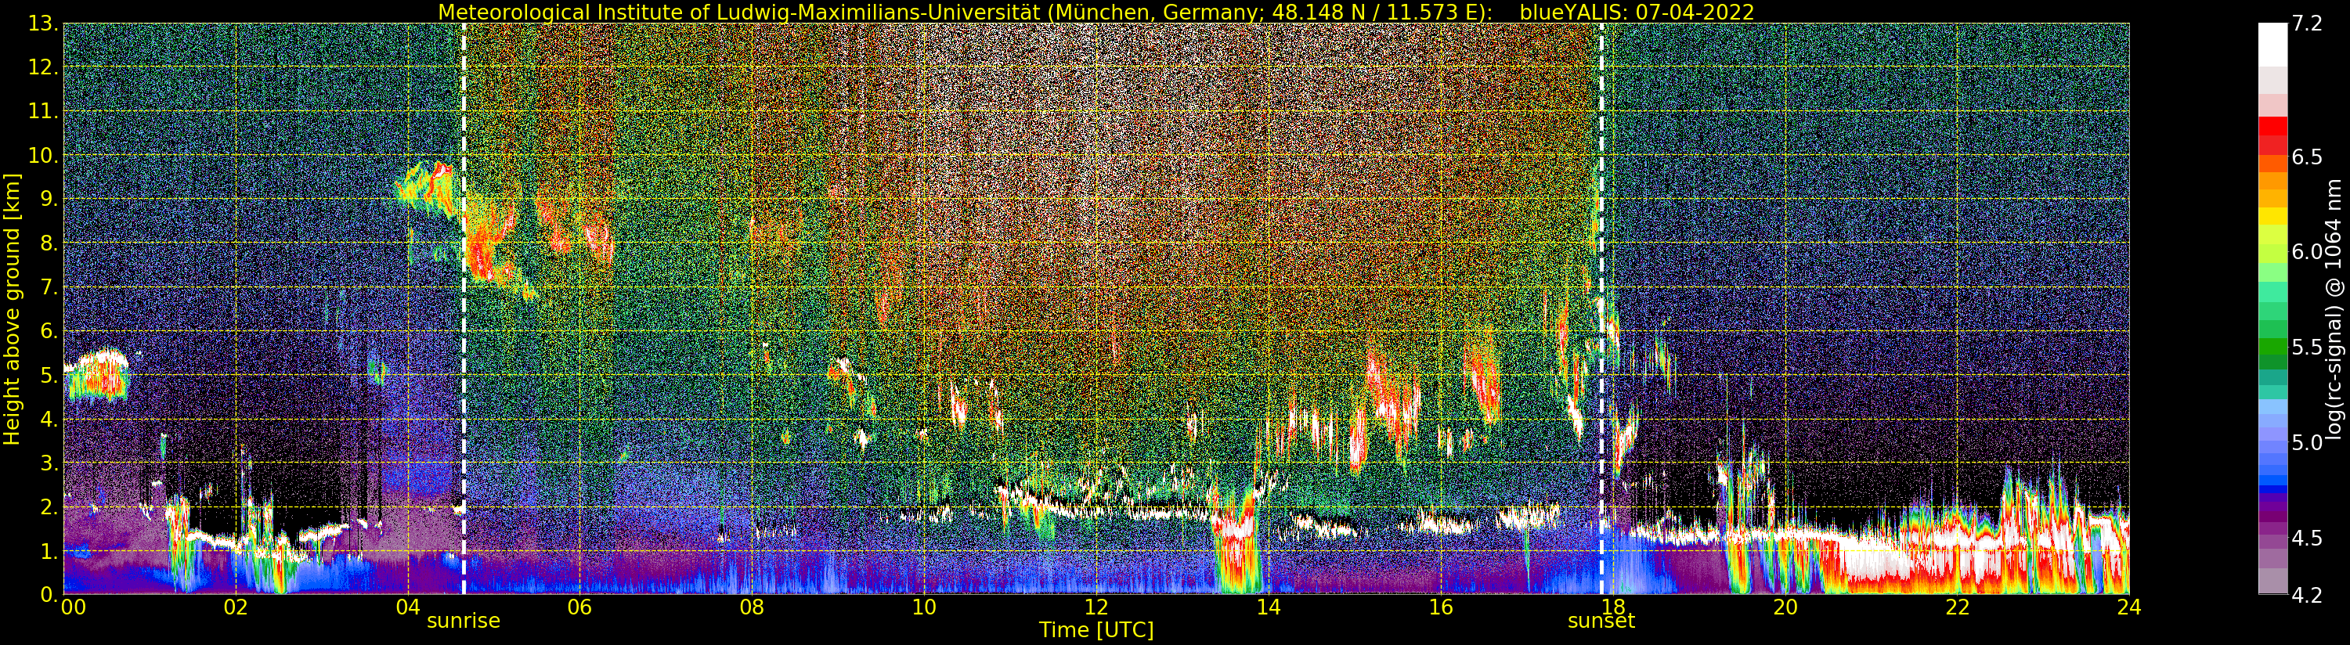Click the 'sunset' label below the time axis
This screenshot has width=2350, height=645.
tap(1601, 622)
